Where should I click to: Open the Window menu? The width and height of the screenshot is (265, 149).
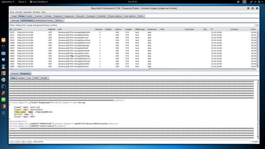(36, 12)
